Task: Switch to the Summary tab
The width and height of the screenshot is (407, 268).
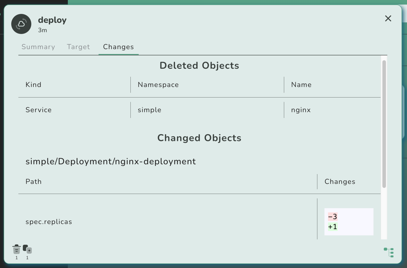Action: pos(38,47)
